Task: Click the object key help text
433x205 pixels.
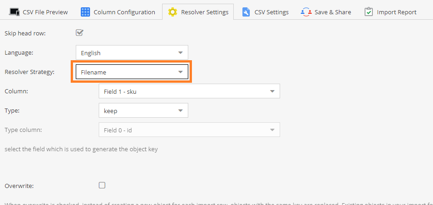Action: click(x=81, y=149)
